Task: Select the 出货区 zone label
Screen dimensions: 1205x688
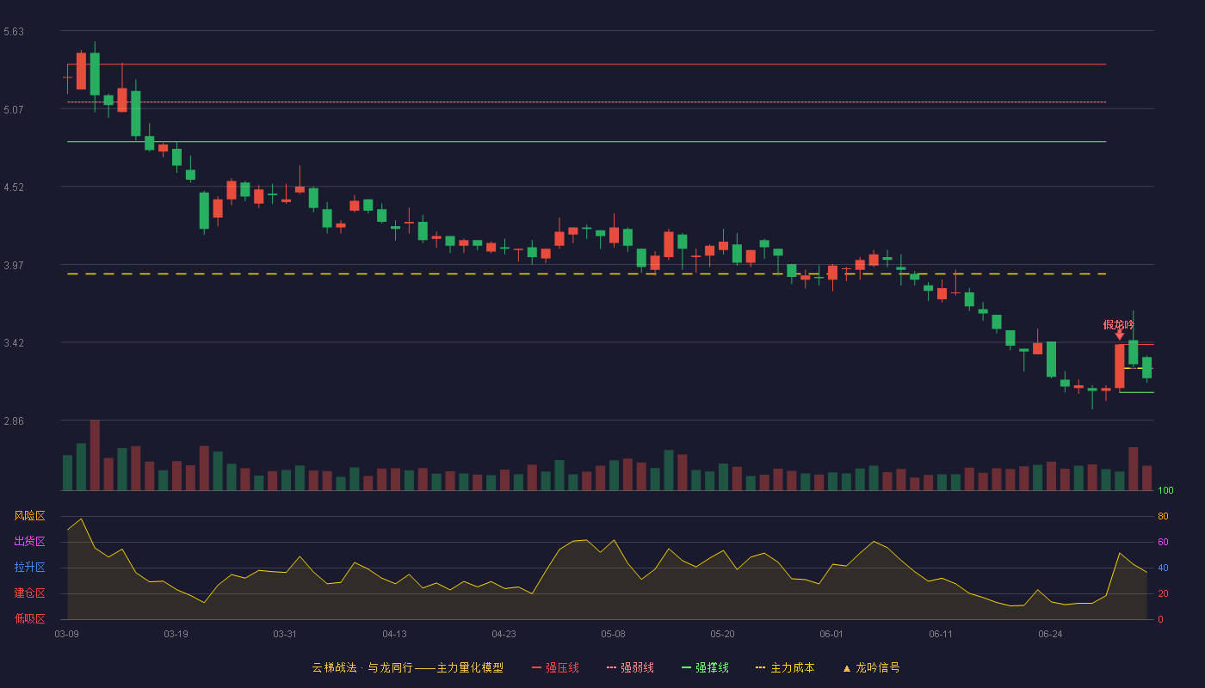Action: coord(29,542)
